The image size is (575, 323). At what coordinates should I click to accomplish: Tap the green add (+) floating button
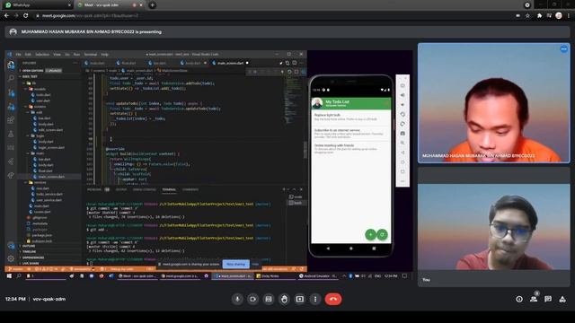pos(370,235)
